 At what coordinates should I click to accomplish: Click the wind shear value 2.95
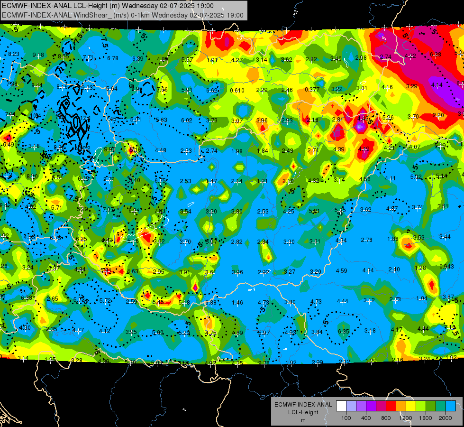click(x=159, y=271)
